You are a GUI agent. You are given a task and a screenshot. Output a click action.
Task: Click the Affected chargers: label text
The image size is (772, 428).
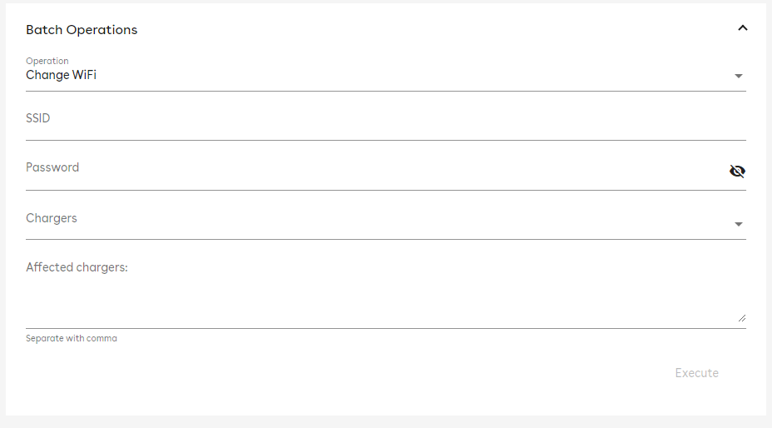[77, 267]
